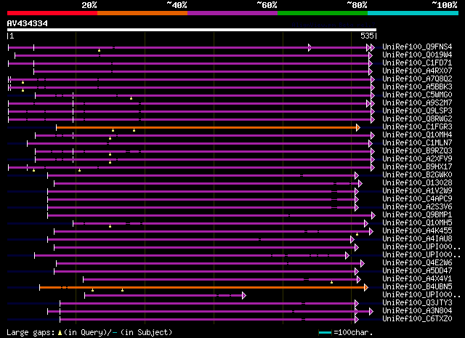Click the cyan =100char. scale bar
Screen dimensions: 465x338
pyautogui.click(x=325, y=333)
